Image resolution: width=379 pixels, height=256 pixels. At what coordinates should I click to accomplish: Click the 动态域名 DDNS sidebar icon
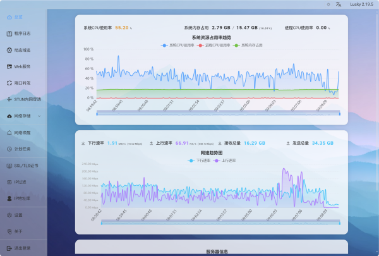click(x=9, y=50)
